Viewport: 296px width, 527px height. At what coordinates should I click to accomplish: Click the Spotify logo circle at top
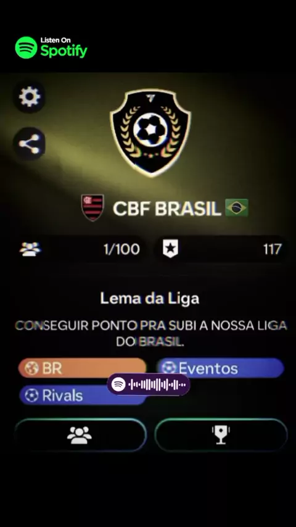[x=26, y=48]
